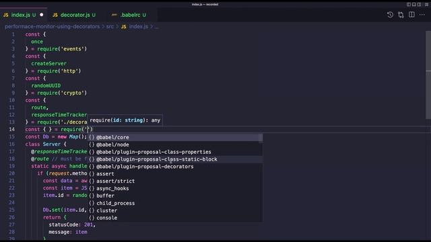Click createServer on line 5

click(49, 64)
